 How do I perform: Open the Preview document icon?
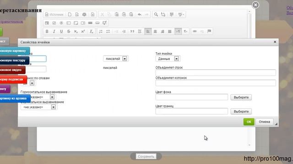click(77, 15)
